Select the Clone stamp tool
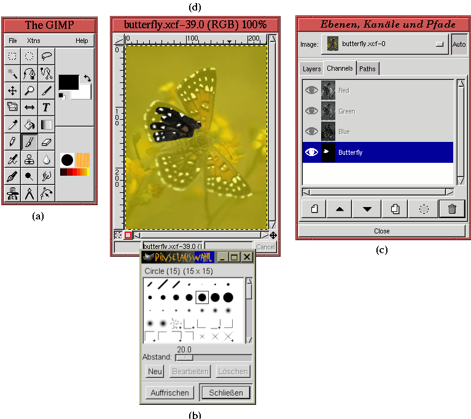Viewport: 471px width, 419px height. pos(29,159)
